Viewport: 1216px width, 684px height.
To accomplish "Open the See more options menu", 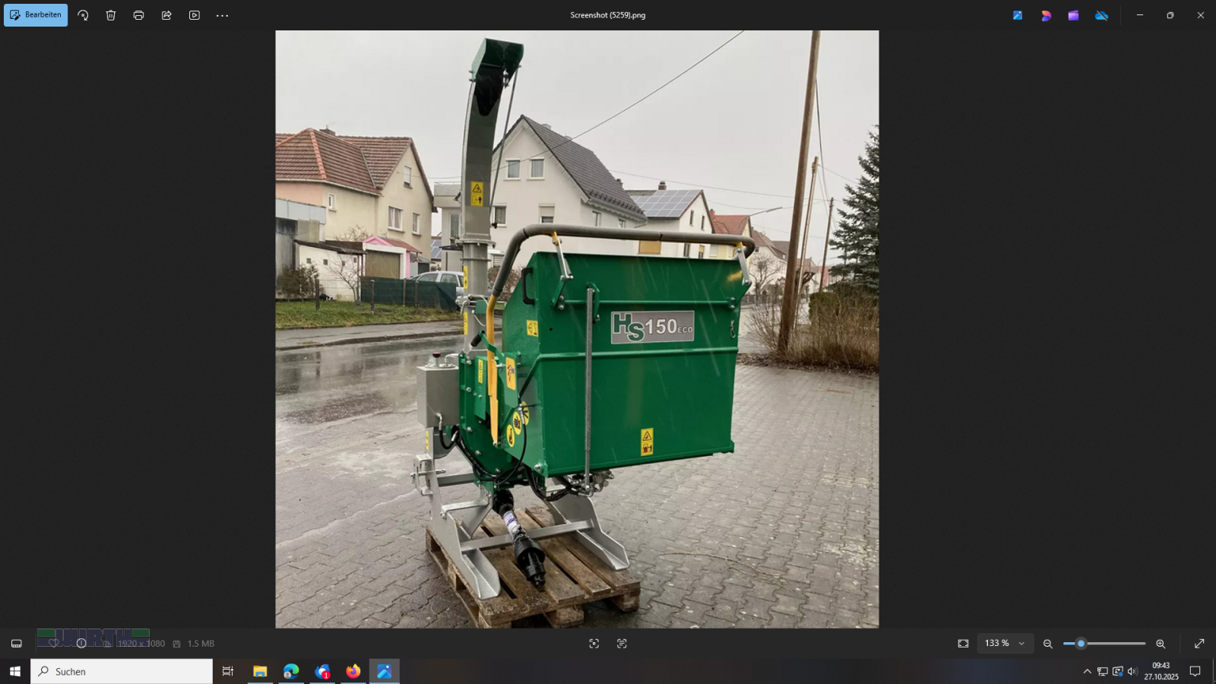I will coord(222,14).
